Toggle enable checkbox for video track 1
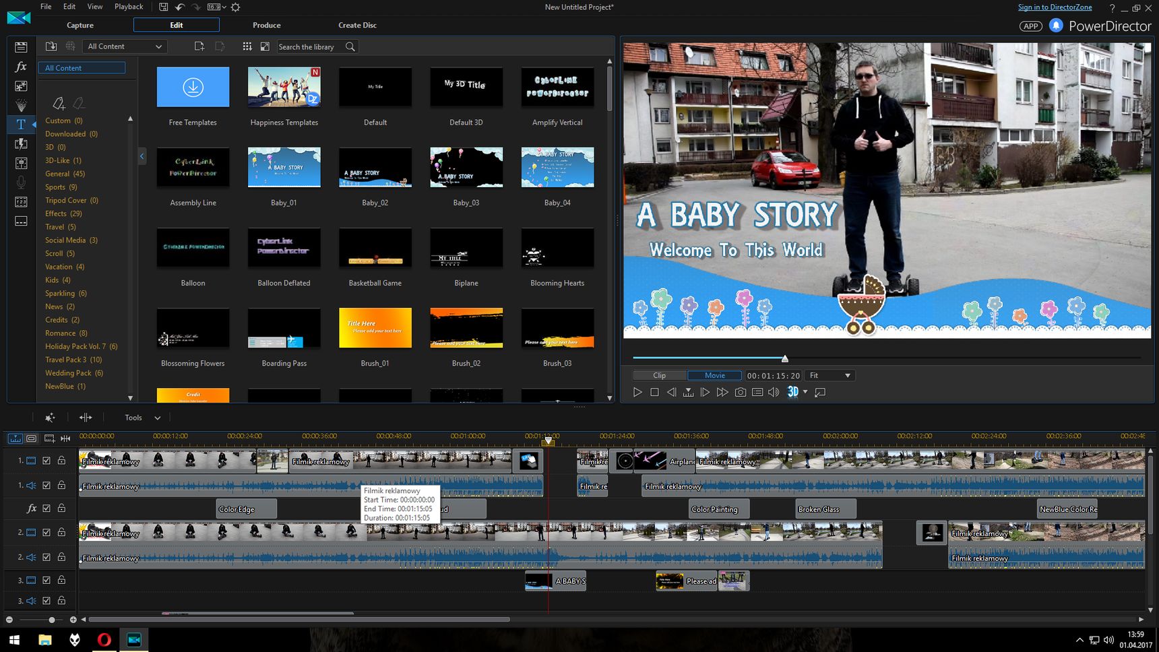The width and height of the screenshot is (1159, 652). click(46, 461)
